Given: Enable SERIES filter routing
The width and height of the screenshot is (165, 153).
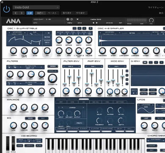Looking at the screenshot, I should 53,66.
